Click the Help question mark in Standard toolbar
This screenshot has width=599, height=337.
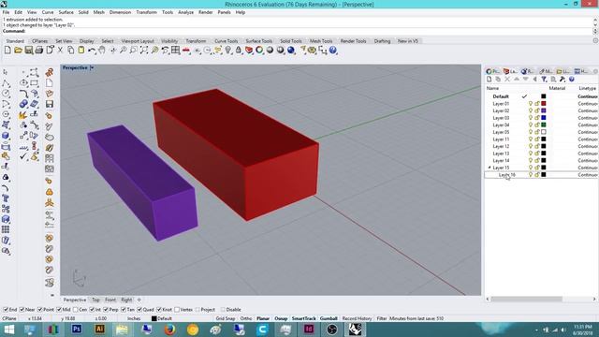[x=333, y=50]
